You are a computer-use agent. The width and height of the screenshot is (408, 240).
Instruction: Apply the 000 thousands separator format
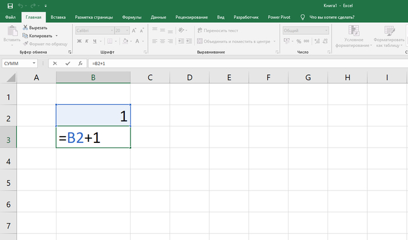(307, 41)
